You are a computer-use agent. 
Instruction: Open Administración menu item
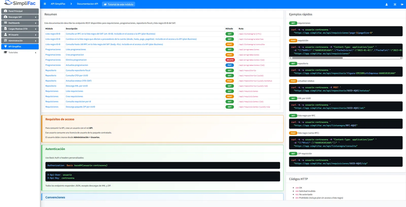click(x=20, y=41)
